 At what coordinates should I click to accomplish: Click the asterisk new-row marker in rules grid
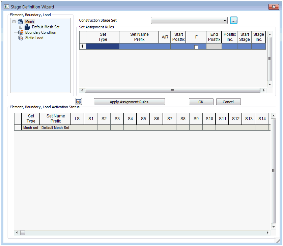82,47
